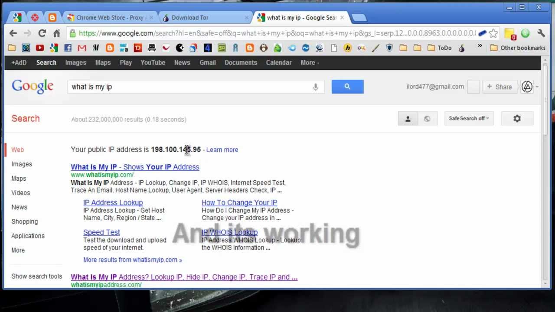Open the browser home page
Screen dimensions: 555x312
(56, 33)
